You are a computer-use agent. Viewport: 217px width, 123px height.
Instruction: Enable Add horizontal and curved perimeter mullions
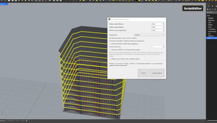tap(110, 50)
